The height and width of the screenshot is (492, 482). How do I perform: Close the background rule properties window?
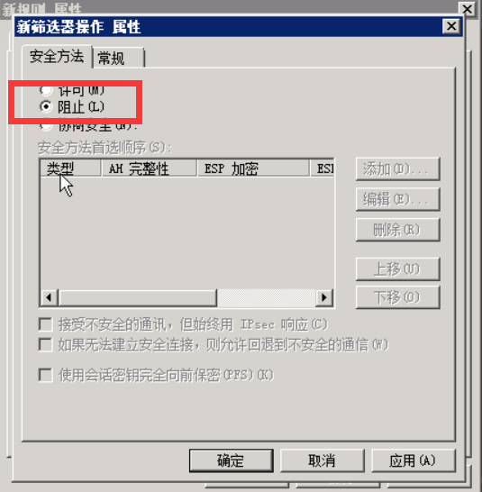point(468,9)
